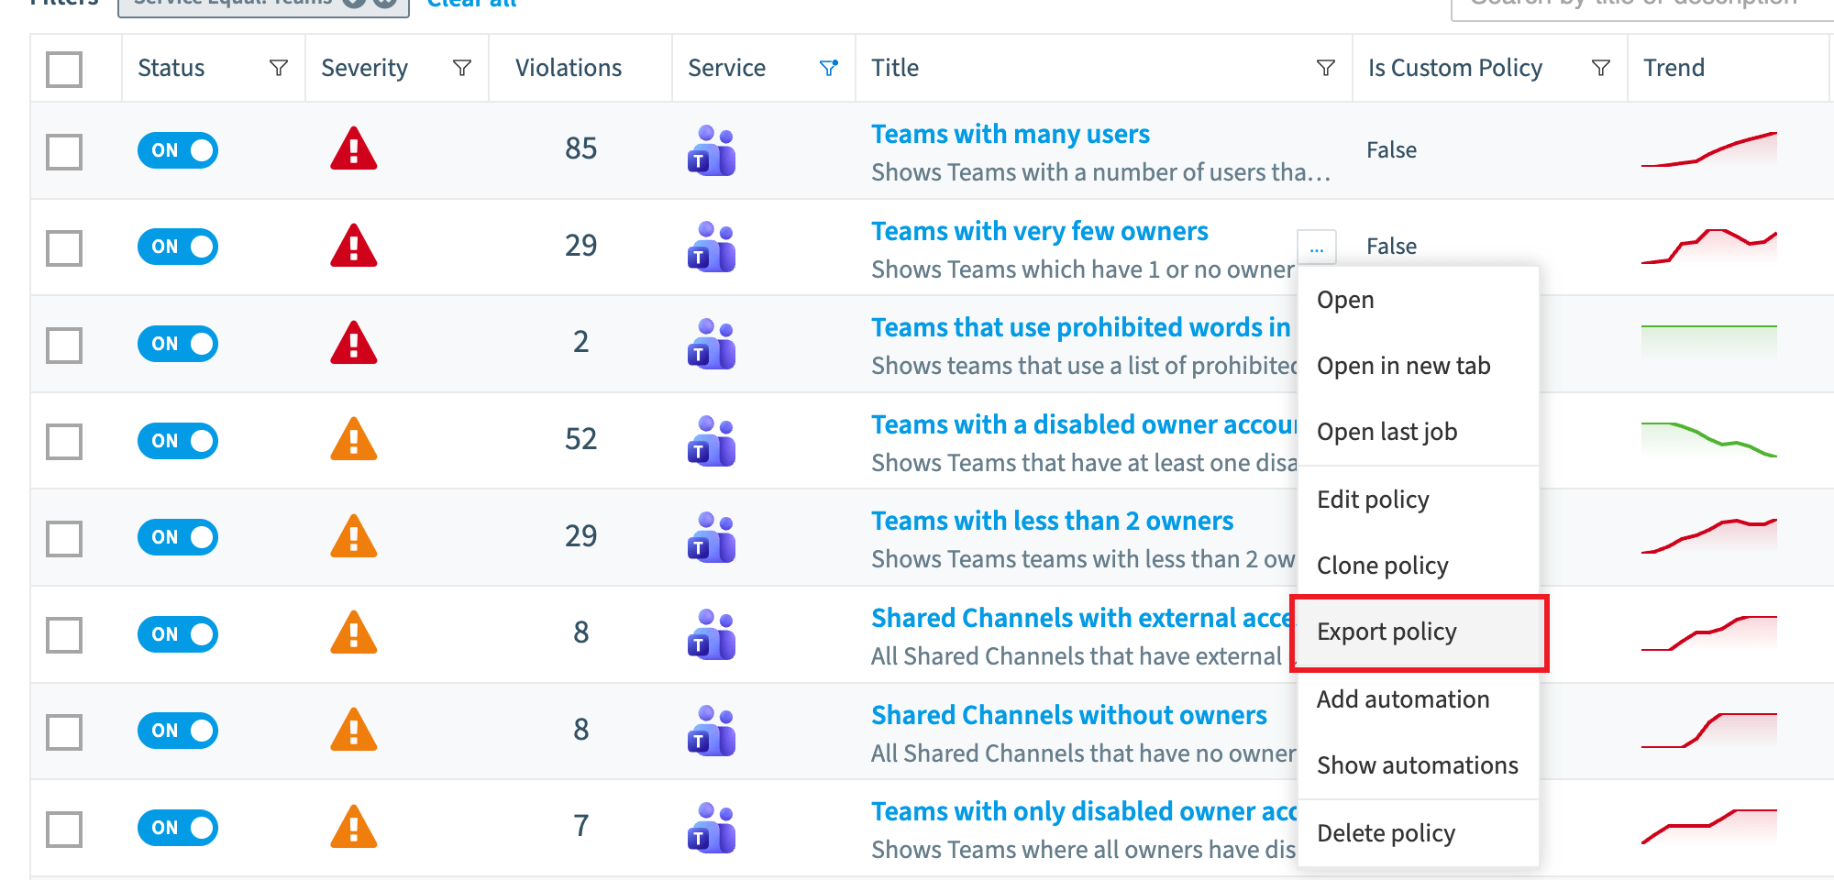The image size is (1834, 880).
Task: Click trend chart for Teams with many users
Action: click(x=1709, y=149)
